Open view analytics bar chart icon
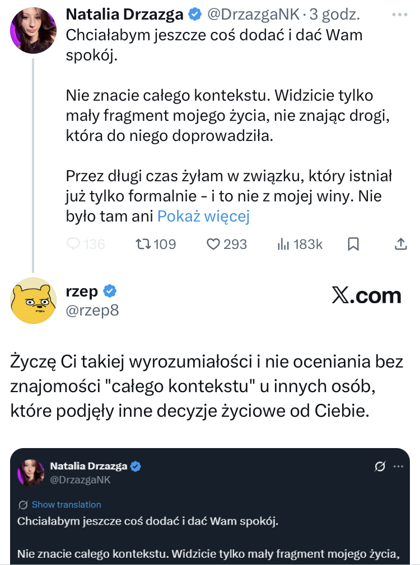 tap(283, 244)
